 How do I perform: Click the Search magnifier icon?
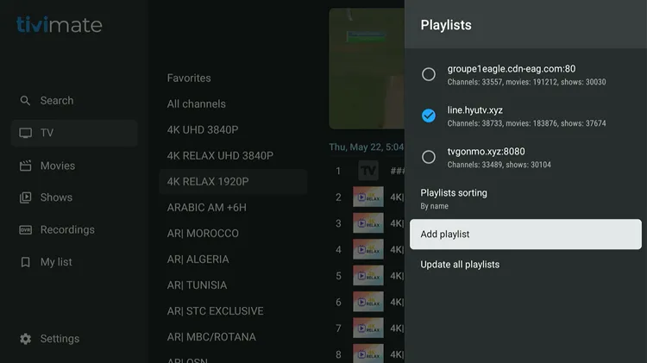coord(25,100)
